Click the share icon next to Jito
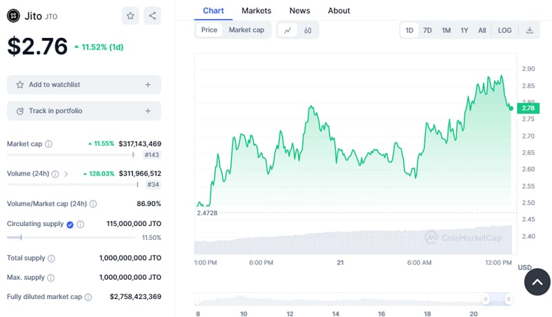552x317 pixels. pos(152,16)
